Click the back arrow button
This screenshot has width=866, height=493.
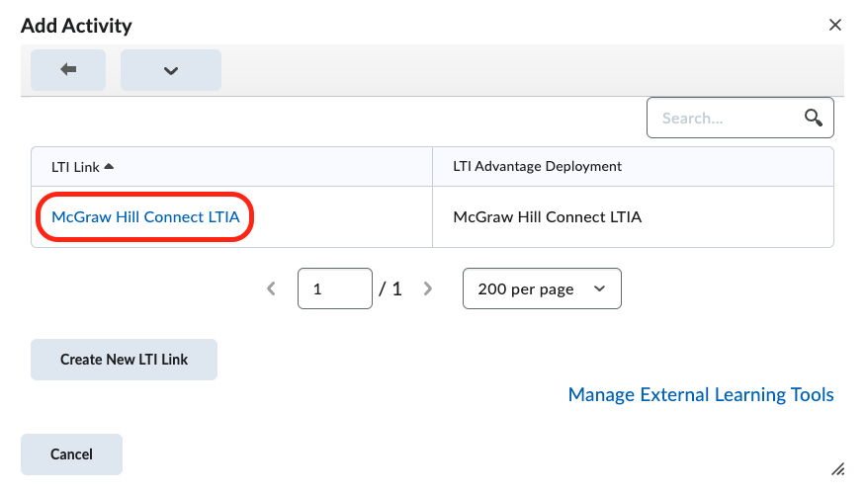tap(68, 70)
